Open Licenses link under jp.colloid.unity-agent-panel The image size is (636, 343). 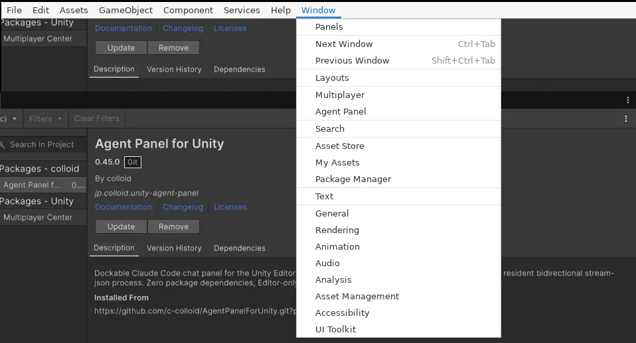tap(230, 207)
